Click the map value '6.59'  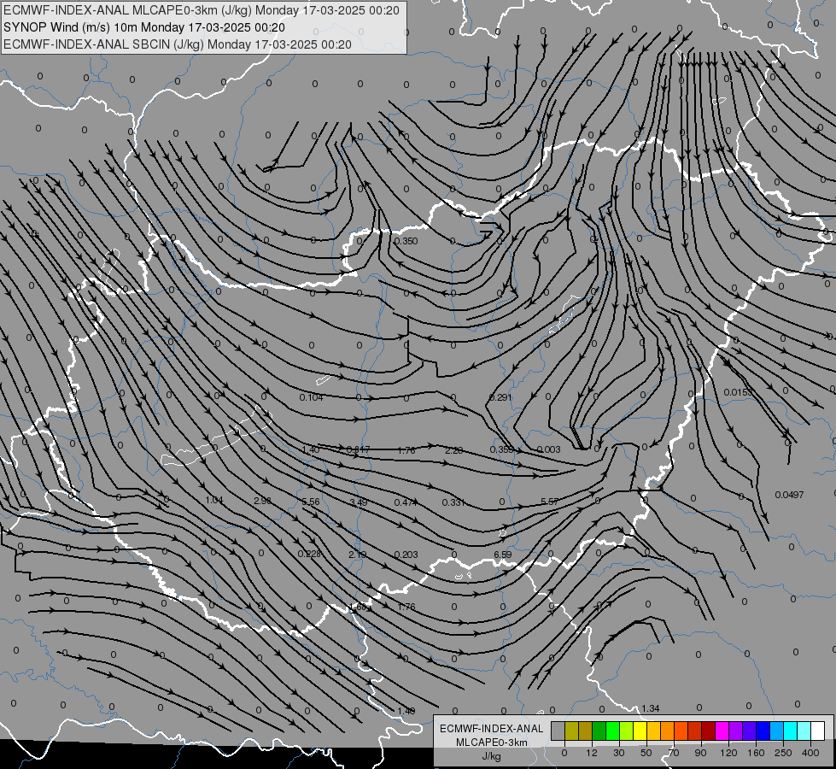tap(502, 555)
